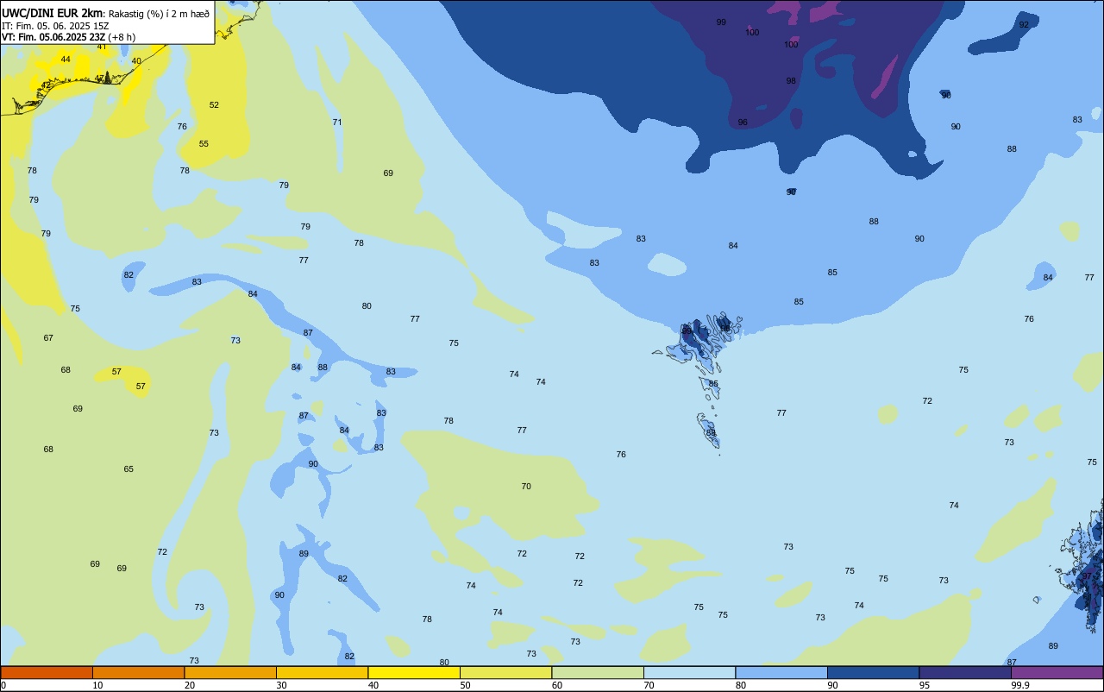Click the legend scale label 30
This screenshot has width=1104, height=692.
coord(281,685)
